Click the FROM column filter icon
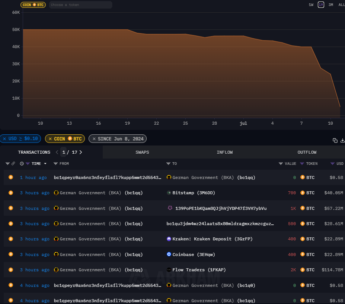 (x=56, y=163)
